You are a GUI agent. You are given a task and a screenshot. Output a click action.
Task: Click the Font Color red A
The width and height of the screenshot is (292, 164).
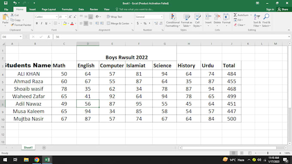tap(72, 23)
